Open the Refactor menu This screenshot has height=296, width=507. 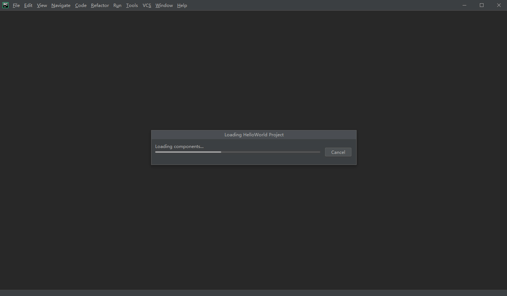[x=100, y=5]
